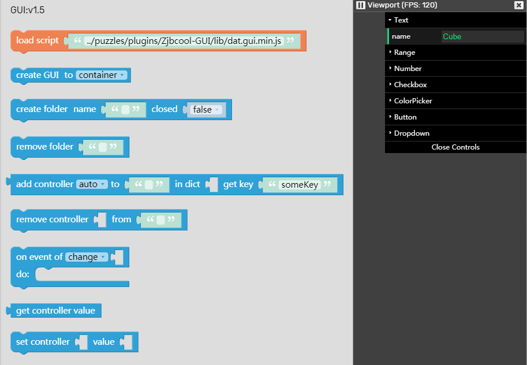Open the change dropdown in on event block

(87, 257)
